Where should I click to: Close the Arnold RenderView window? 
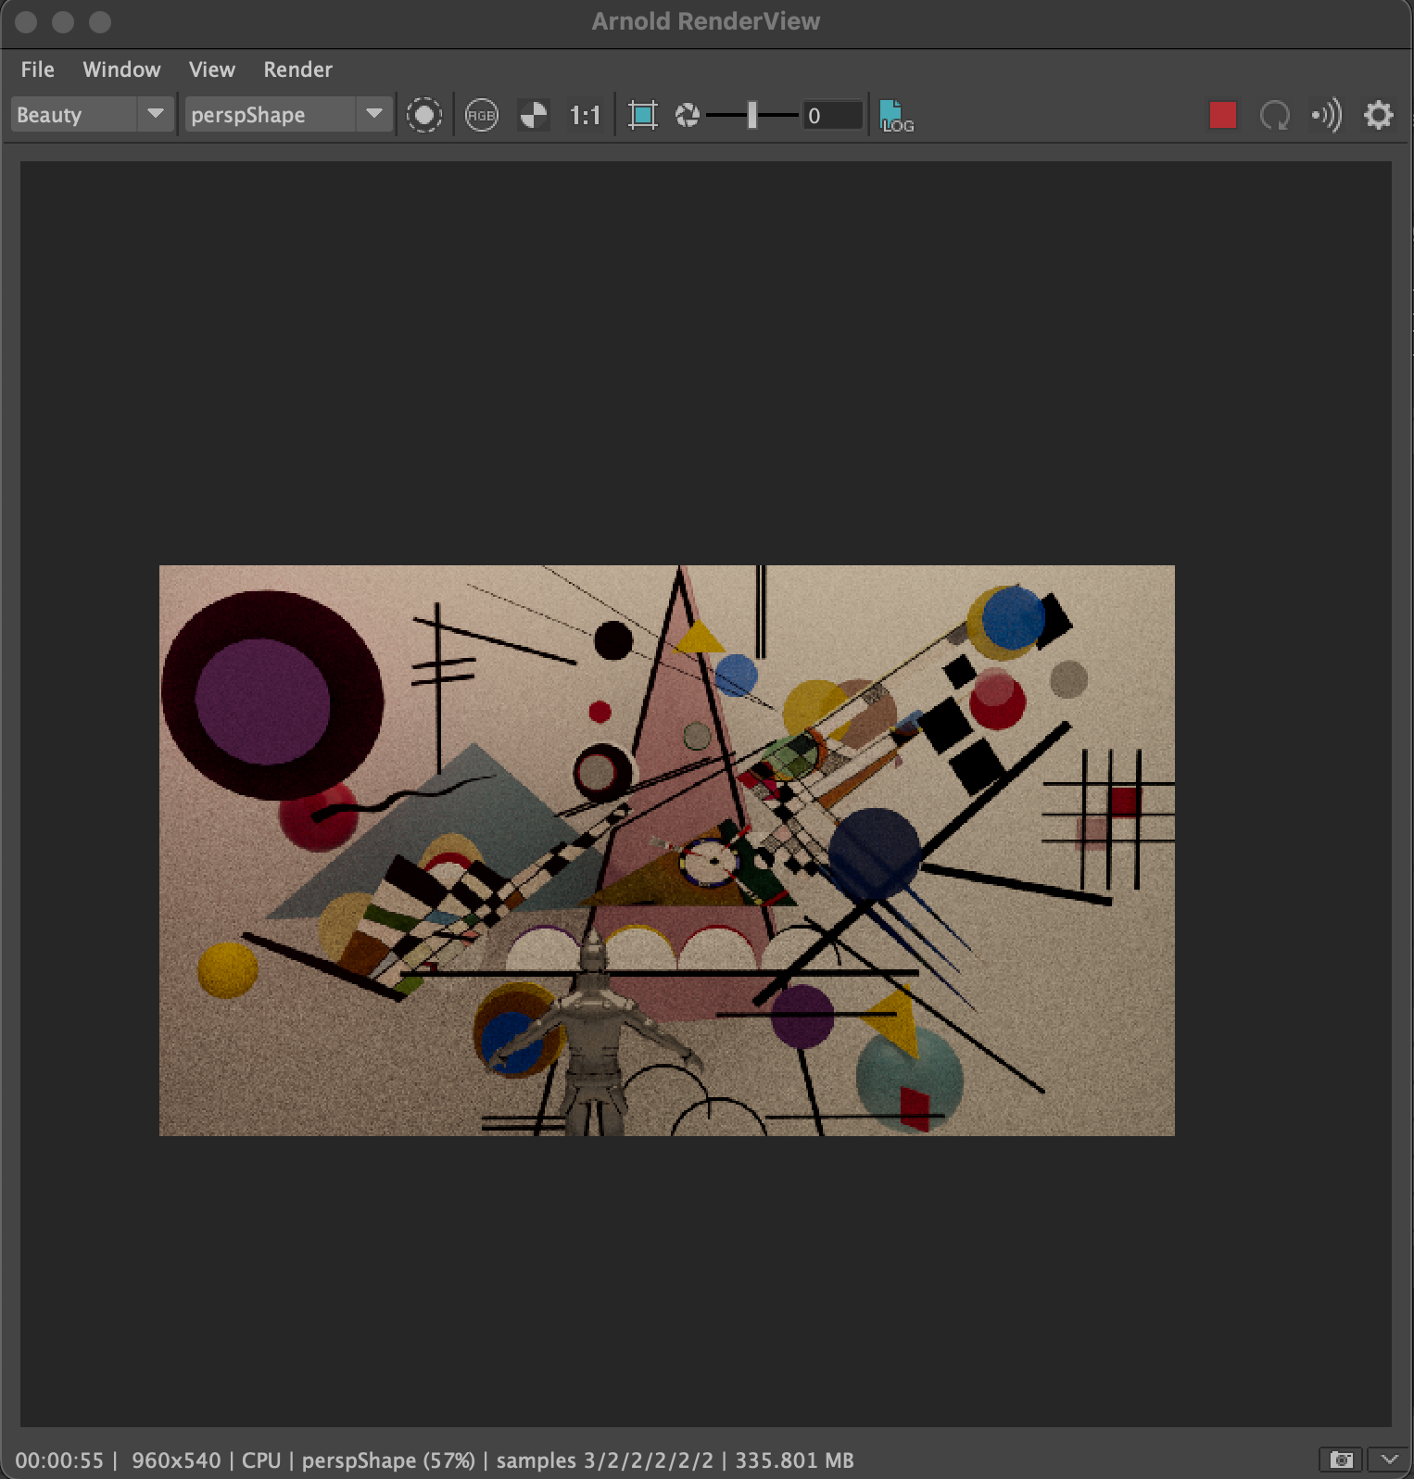[x=26, y=21]
